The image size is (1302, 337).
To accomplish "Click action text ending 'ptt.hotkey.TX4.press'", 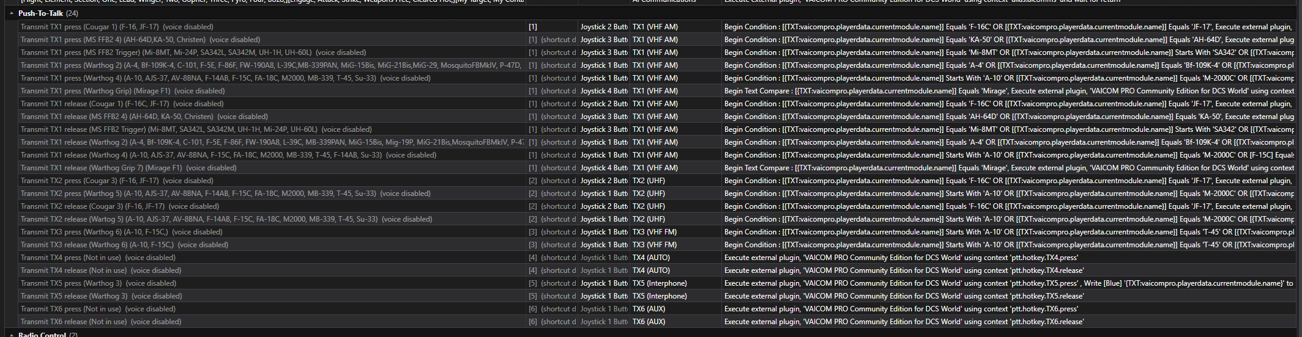I will coord(901,258).
